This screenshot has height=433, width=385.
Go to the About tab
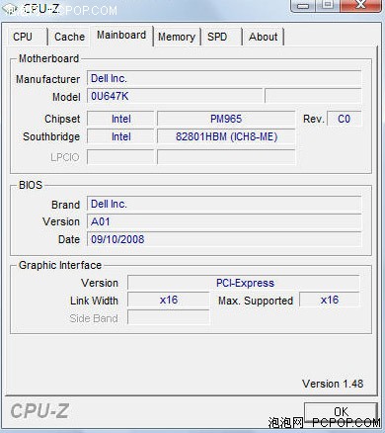[264, 37]
